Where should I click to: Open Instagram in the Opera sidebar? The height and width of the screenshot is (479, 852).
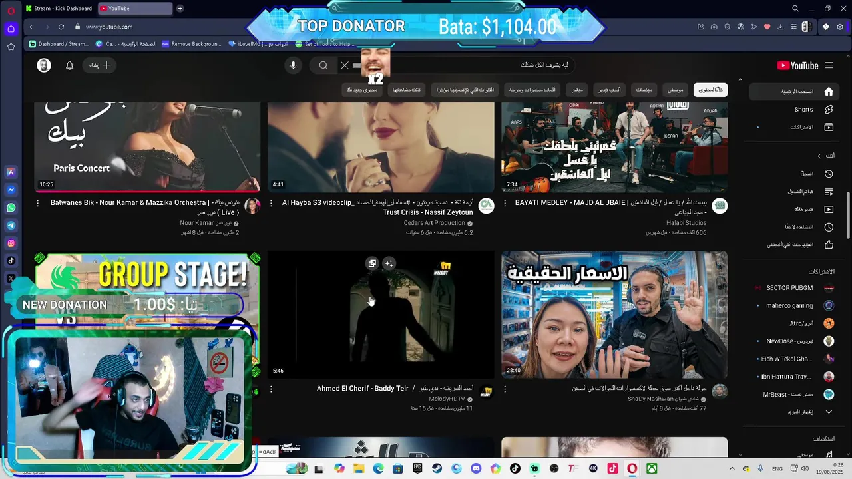click(x=11, y=243)
